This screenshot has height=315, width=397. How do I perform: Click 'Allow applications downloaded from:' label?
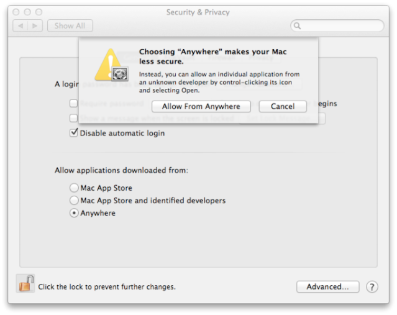click(x=122, y=170)
